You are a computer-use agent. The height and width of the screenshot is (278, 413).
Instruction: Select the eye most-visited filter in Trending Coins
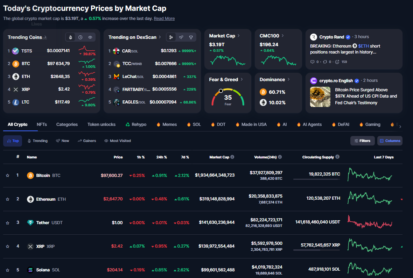click(90, 37)
